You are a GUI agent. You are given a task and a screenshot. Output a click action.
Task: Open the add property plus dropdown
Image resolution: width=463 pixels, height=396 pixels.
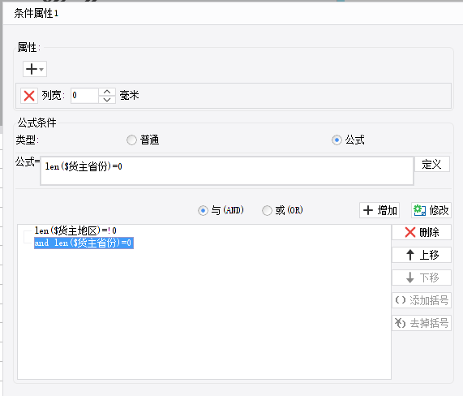35,69
